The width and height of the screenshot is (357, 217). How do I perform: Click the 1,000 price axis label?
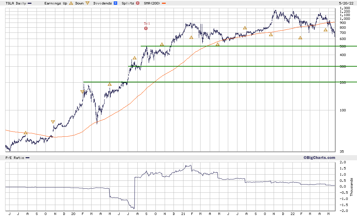pos(345,19)
